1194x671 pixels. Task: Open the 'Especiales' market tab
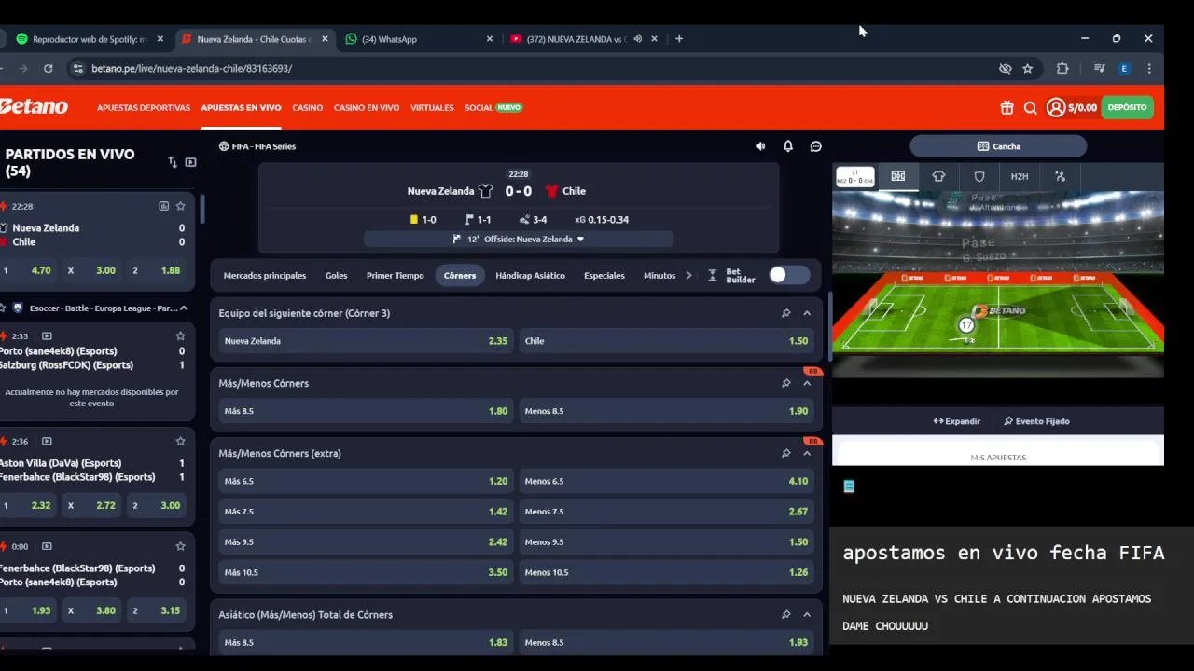[604, 275]
